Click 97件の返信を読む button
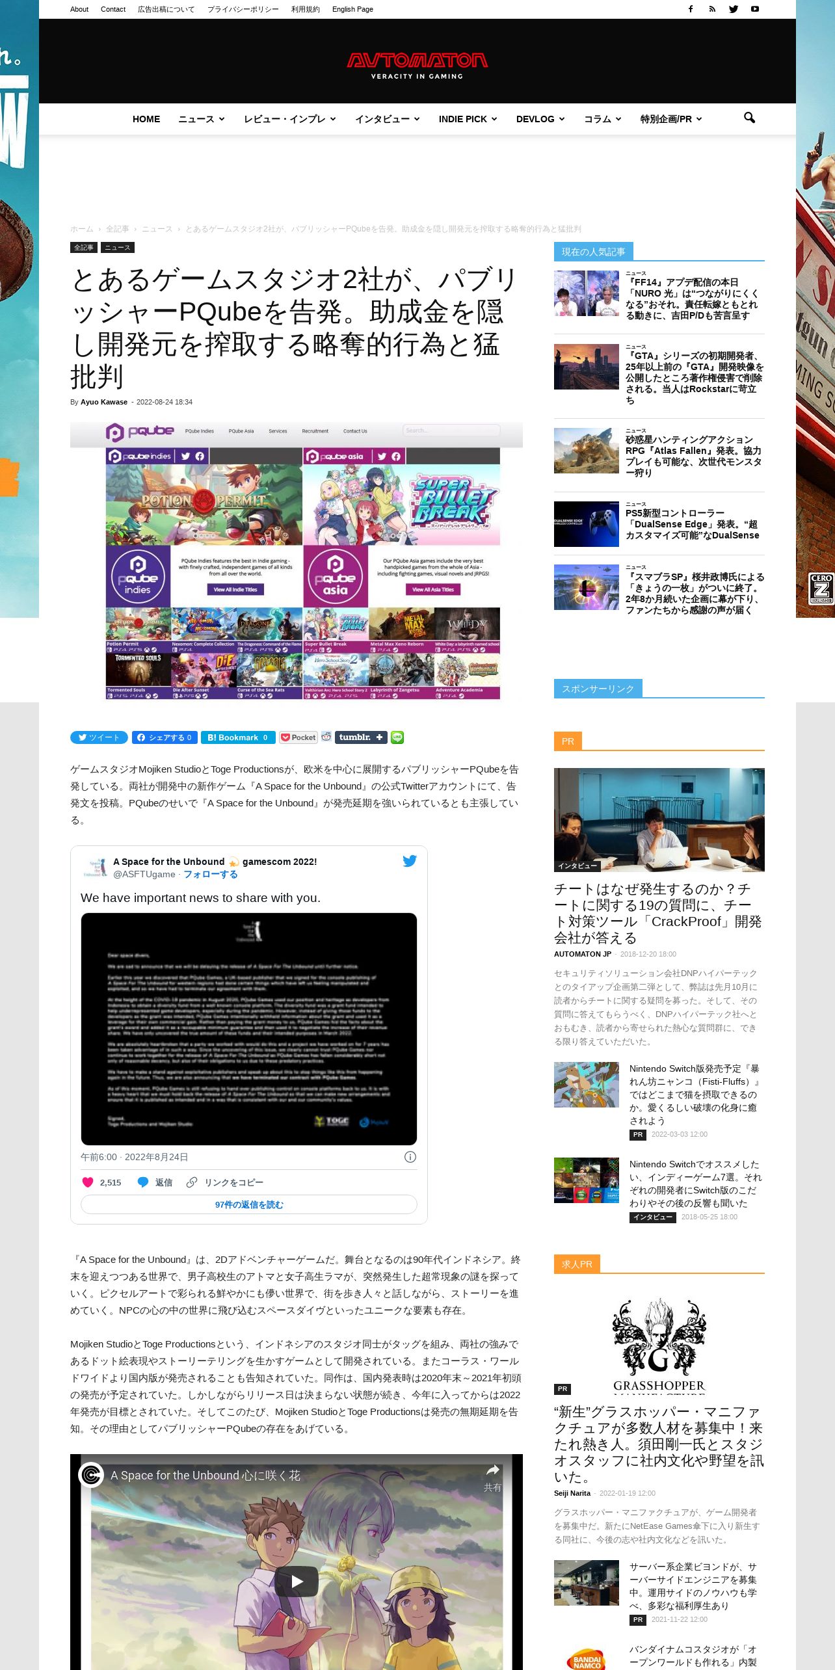 click(249, 1204)
